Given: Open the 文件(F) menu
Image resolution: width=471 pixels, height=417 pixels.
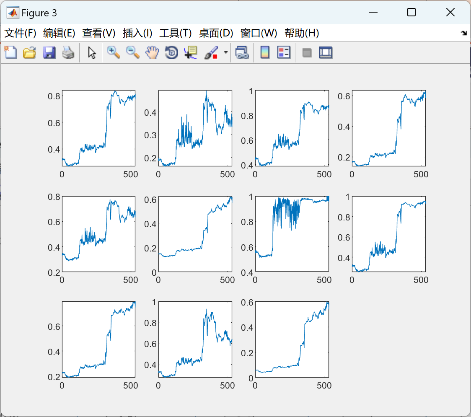Looking at the screenshot, I should click(20, 33).
